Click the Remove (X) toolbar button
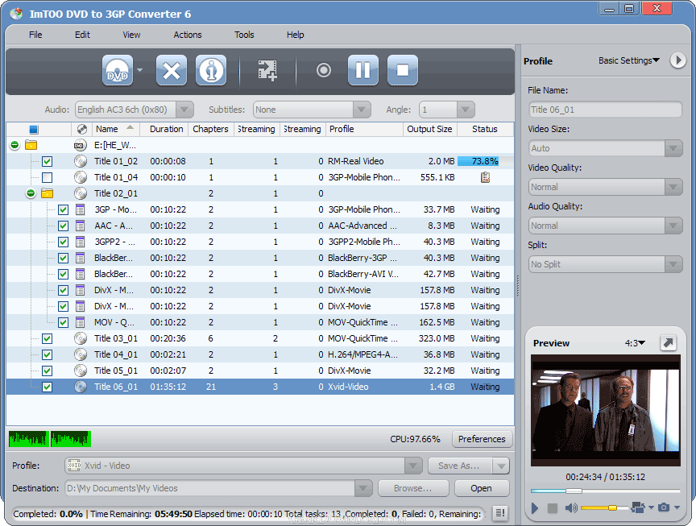The height and width of the screenshot is (526, 696). [172, 70]
